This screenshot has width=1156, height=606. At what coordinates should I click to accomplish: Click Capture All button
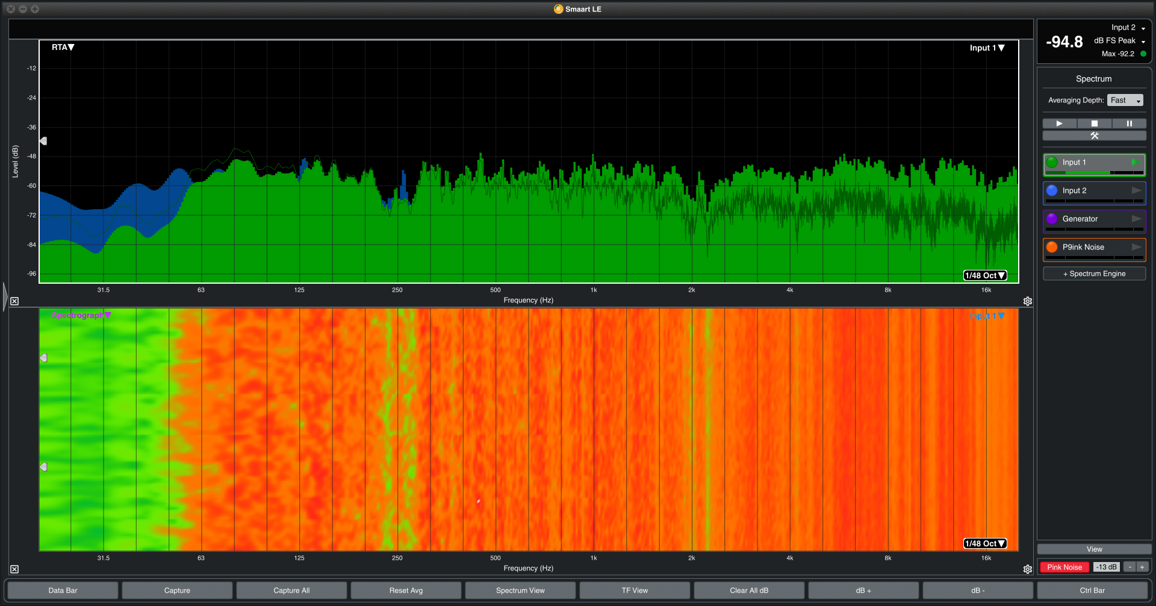[291, 590]
